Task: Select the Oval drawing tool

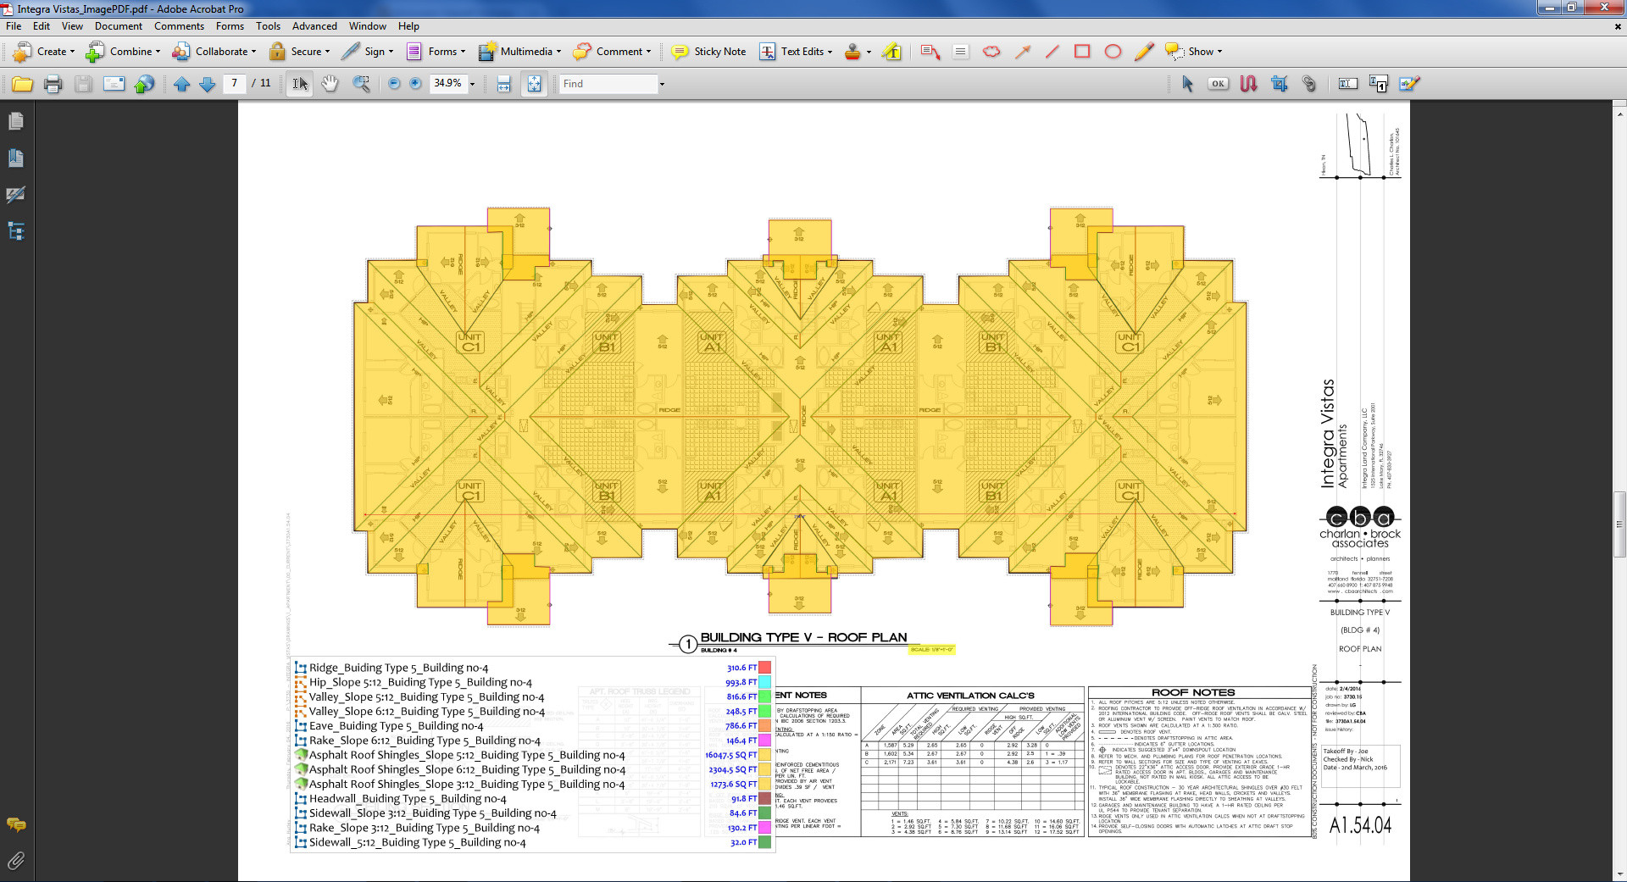Action: pyautogui.click(x=1113, y=52)
